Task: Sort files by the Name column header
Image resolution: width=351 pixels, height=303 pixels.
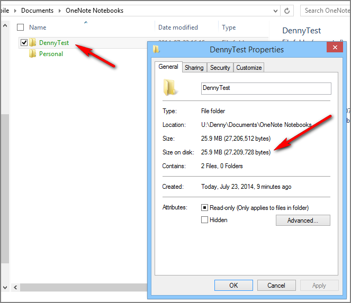Action: [x=38, y=27]
